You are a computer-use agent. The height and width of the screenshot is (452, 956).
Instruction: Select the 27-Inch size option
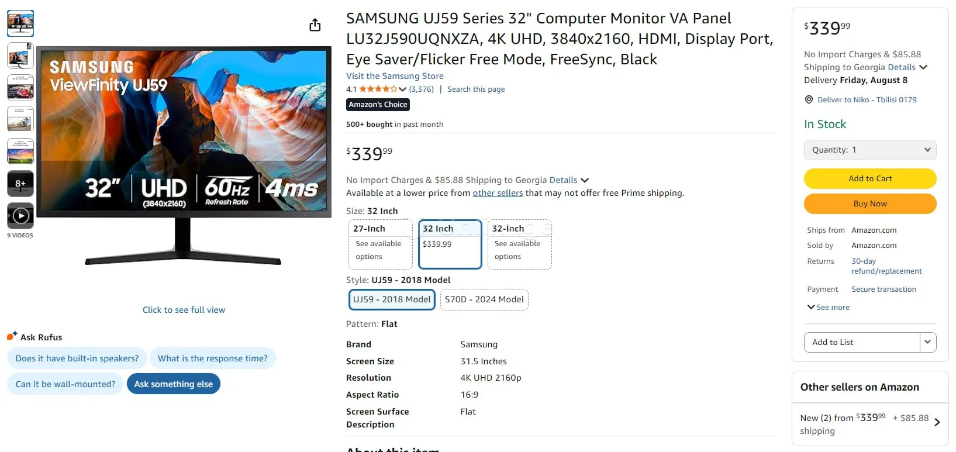pyautogui.click(x=380, y=244)
